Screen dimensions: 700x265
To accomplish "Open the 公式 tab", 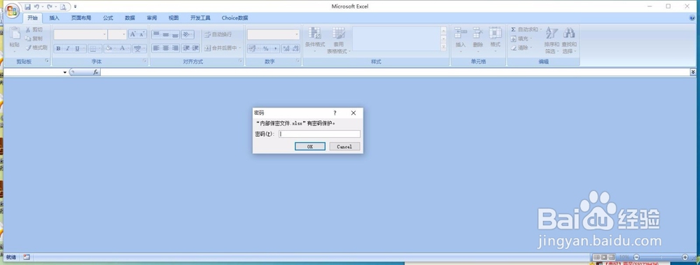I will tap(108, 18).
